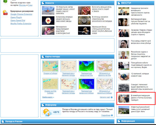
Task: Click Облачность и фронты на Юге caption
Action: coord(105,74)
